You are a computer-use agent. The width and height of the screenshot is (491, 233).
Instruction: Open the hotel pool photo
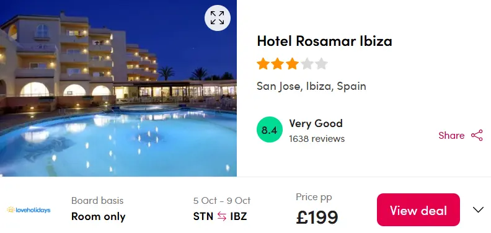118,89
